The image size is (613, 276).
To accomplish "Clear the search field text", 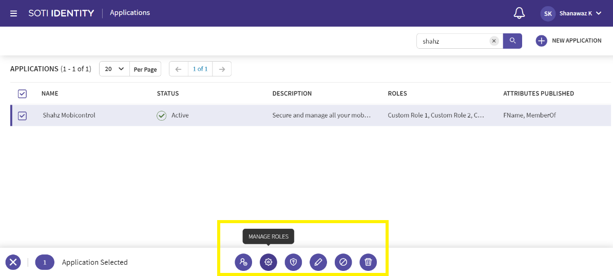I will pos(494,41).
